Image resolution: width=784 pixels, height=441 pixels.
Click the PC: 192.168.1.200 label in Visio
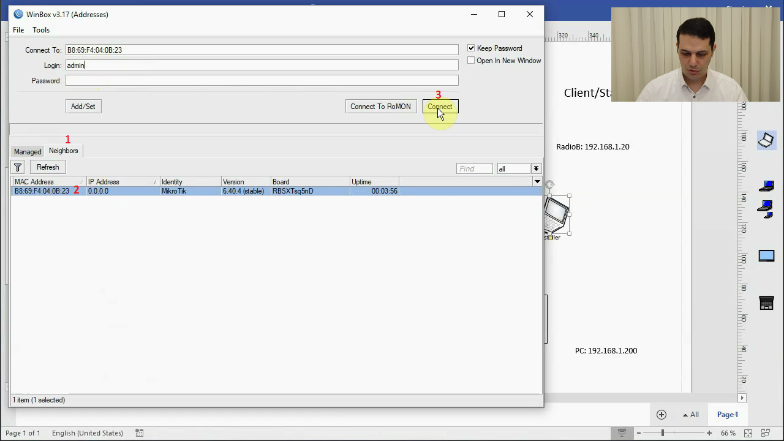pos(606,351)
